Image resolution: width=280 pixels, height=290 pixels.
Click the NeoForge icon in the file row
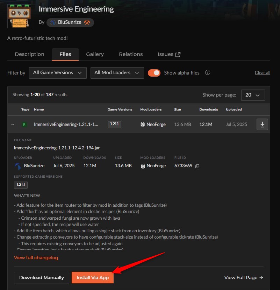[143, 125]
